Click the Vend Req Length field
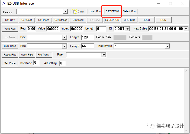 (101, 29)
